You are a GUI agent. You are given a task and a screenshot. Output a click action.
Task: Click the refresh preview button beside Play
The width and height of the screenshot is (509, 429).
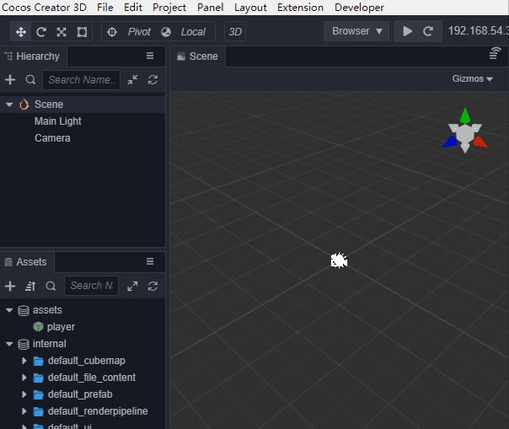tap(428, 31)
